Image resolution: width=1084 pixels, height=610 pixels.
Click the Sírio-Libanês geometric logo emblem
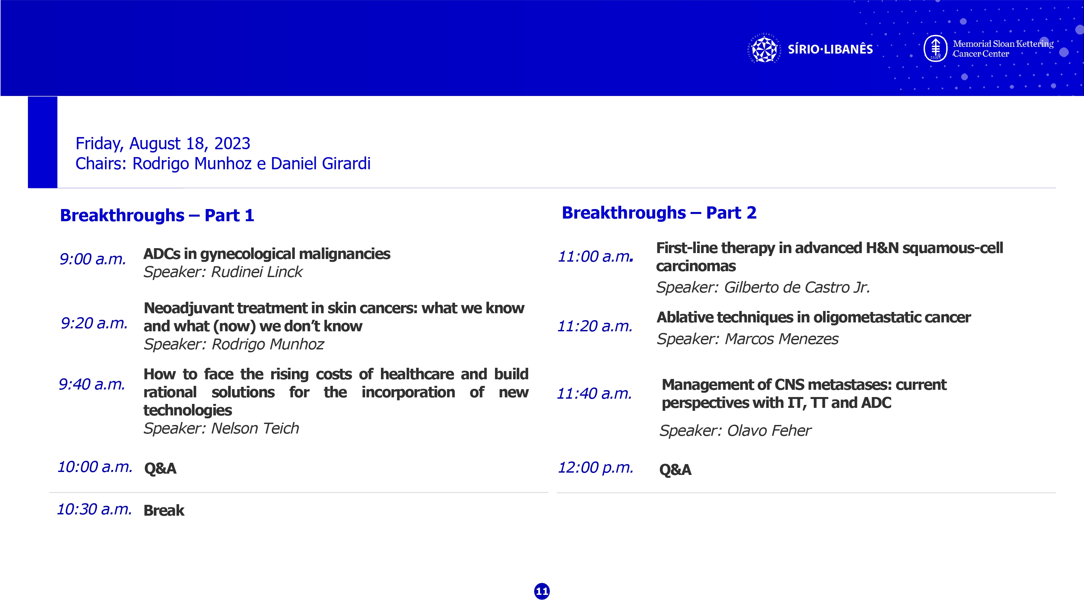pyautogui.click(x=765, y=49)
